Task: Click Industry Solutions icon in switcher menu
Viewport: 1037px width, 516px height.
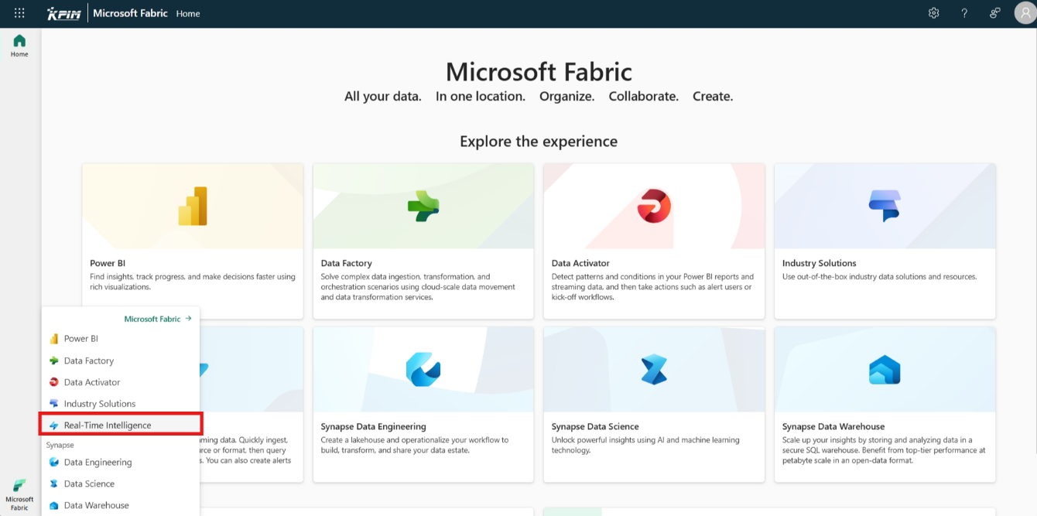Action: (x=54, y=404)
